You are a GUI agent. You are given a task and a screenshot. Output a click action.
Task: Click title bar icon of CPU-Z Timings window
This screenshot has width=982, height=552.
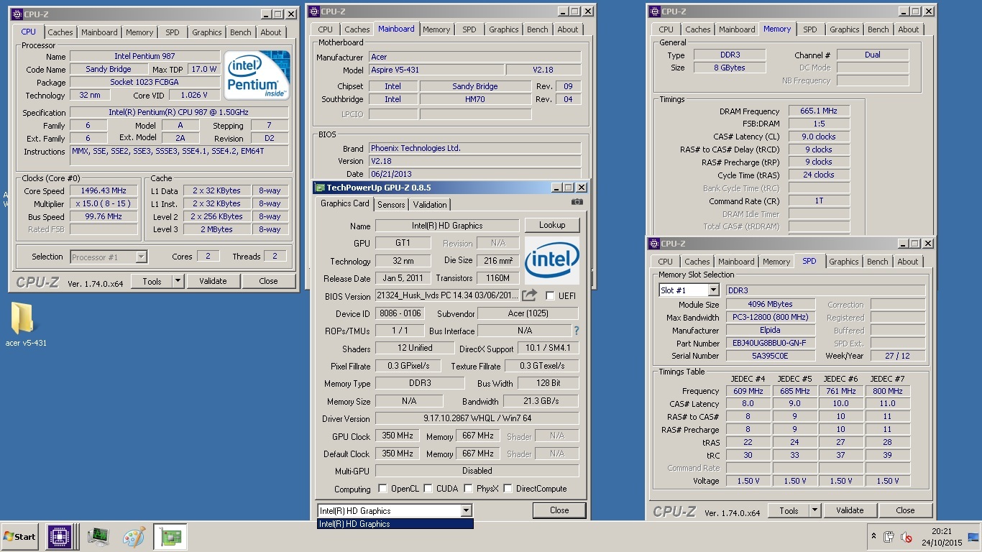click(x=655, y=11)
